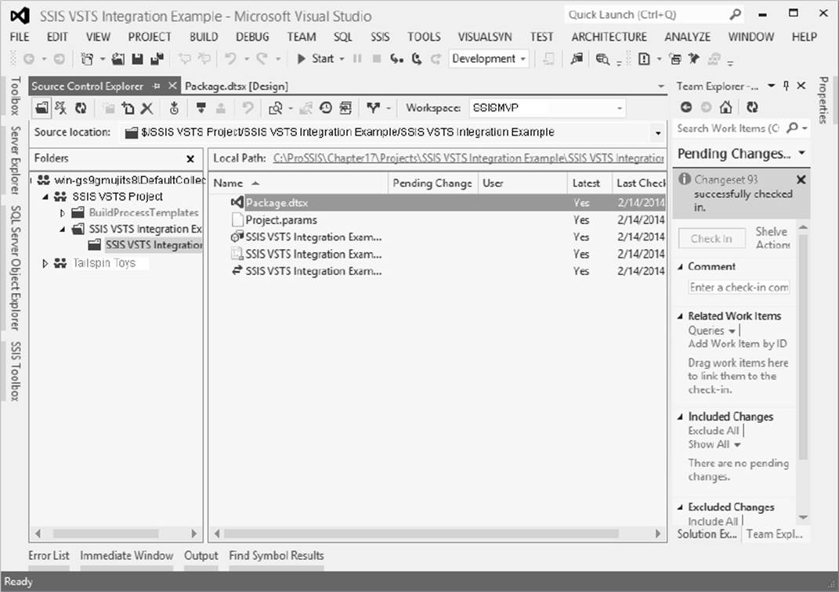Open the Development configuration dropdown
This screenshot has width=839, height=592.
(x=489, y=59)
